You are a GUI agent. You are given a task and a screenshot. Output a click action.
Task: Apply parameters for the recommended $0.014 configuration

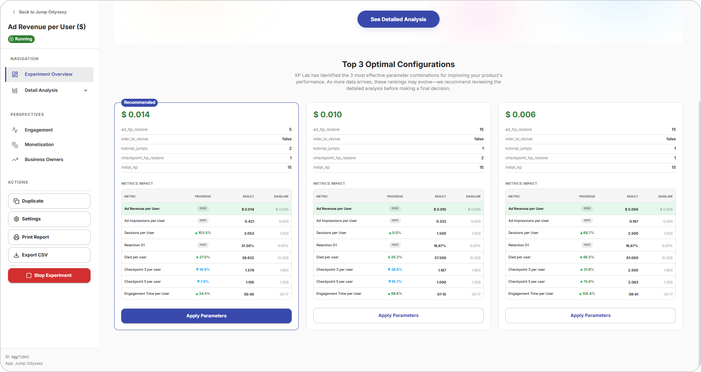(x=206, y=316)
